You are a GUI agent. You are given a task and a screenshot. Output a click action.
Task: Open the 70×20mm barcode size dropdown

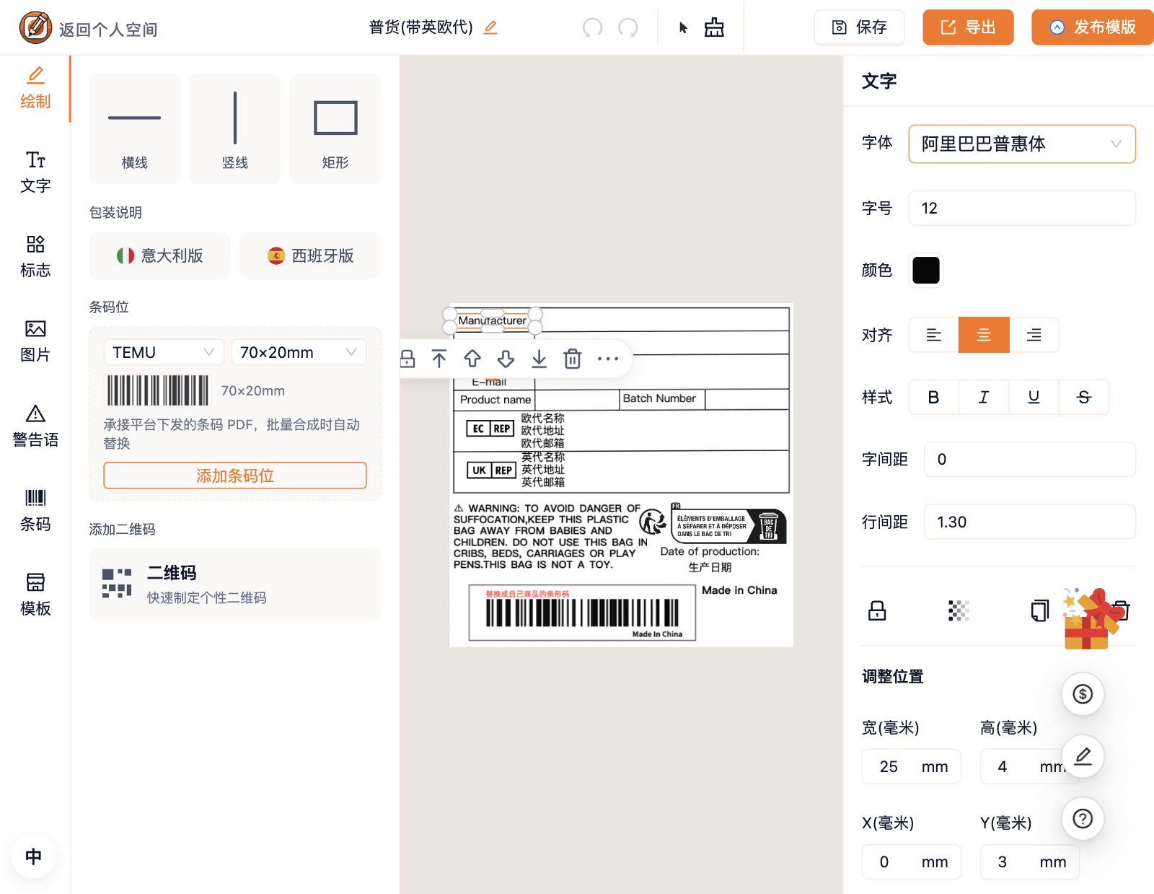tap(299, 352)
